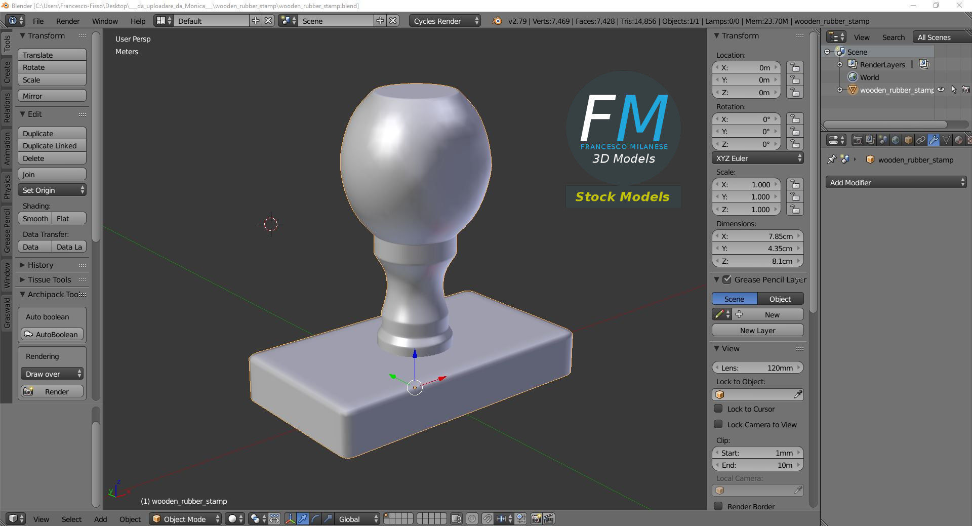Open the Render Layers properties tab
Image resolution: width=972 pixels, height=526 pixels.
870,140
